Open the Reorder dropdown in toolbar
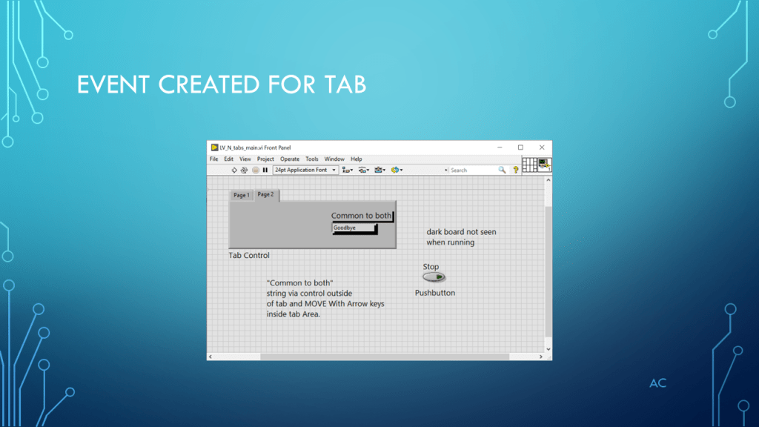This screenshot has width=759, height=427. coord(397,170)
